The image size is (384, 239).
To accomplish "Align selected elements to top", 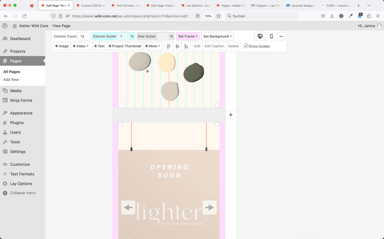I will coord(169,46).
